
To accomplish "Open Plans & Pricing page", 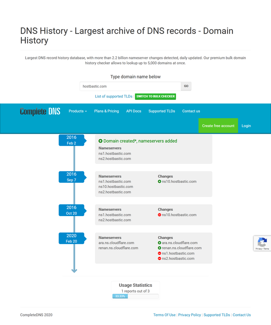I will (x=106, y=111).
